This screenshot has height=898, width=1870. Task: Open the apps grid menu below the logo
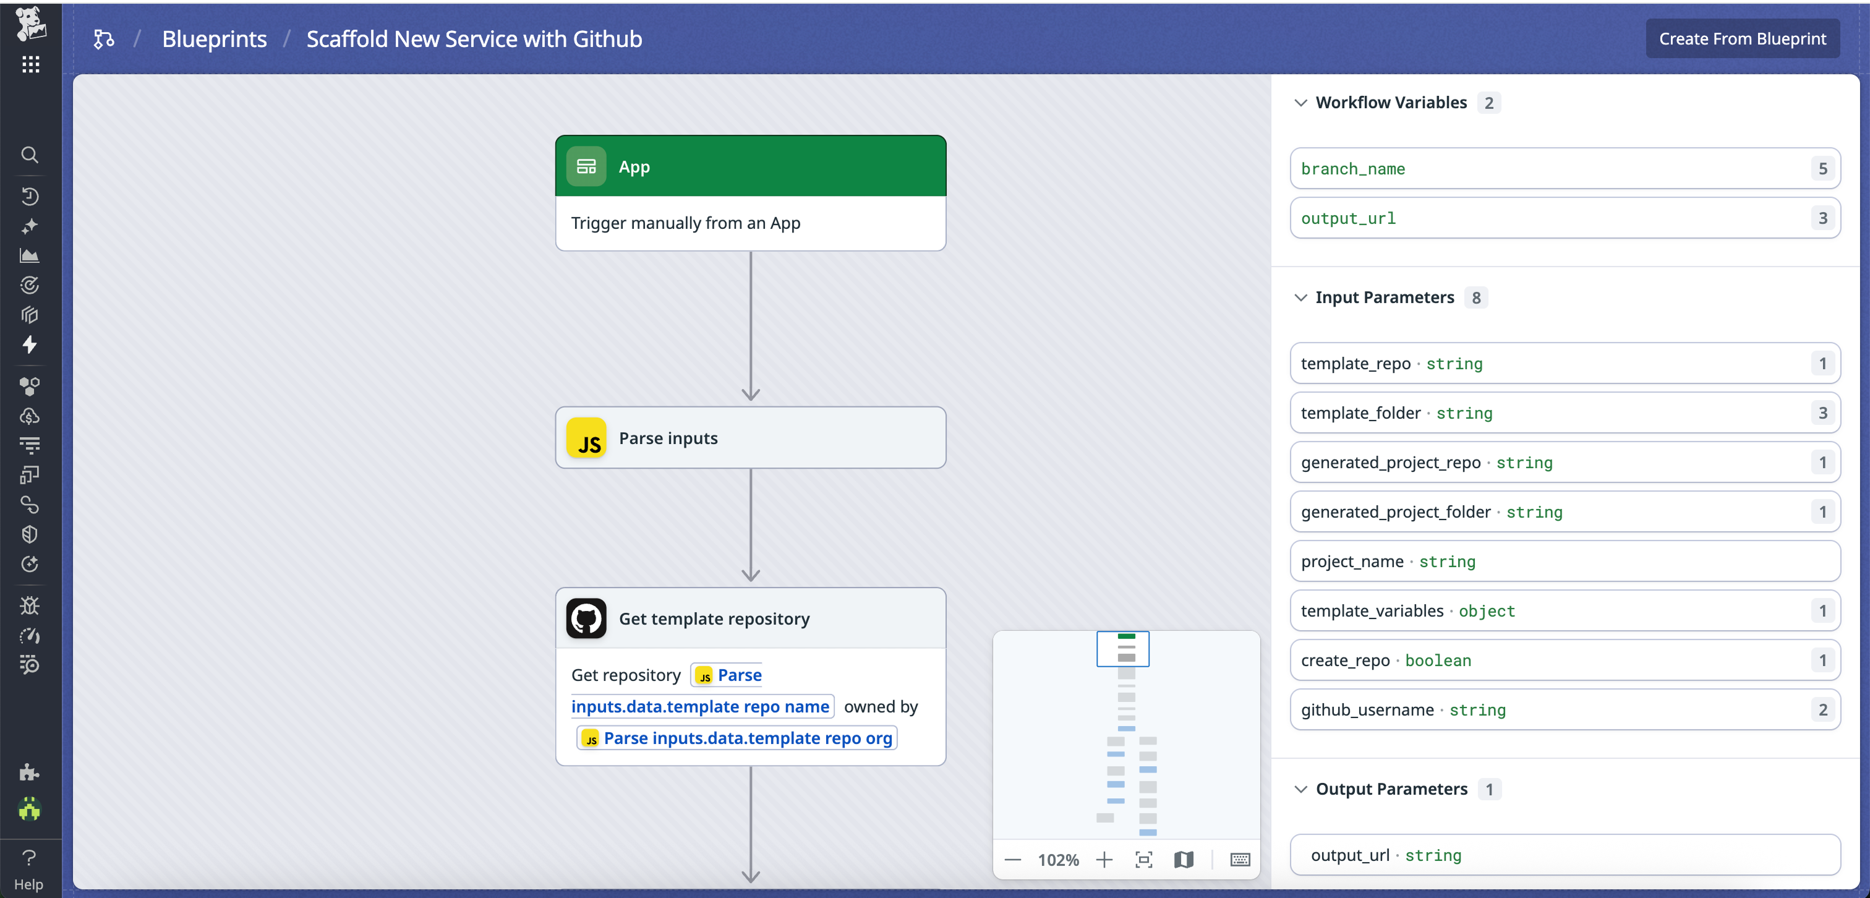30,64
